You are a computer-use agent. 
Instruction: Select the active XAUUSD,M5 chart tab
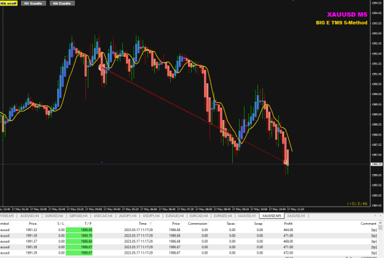pos(272,216)
